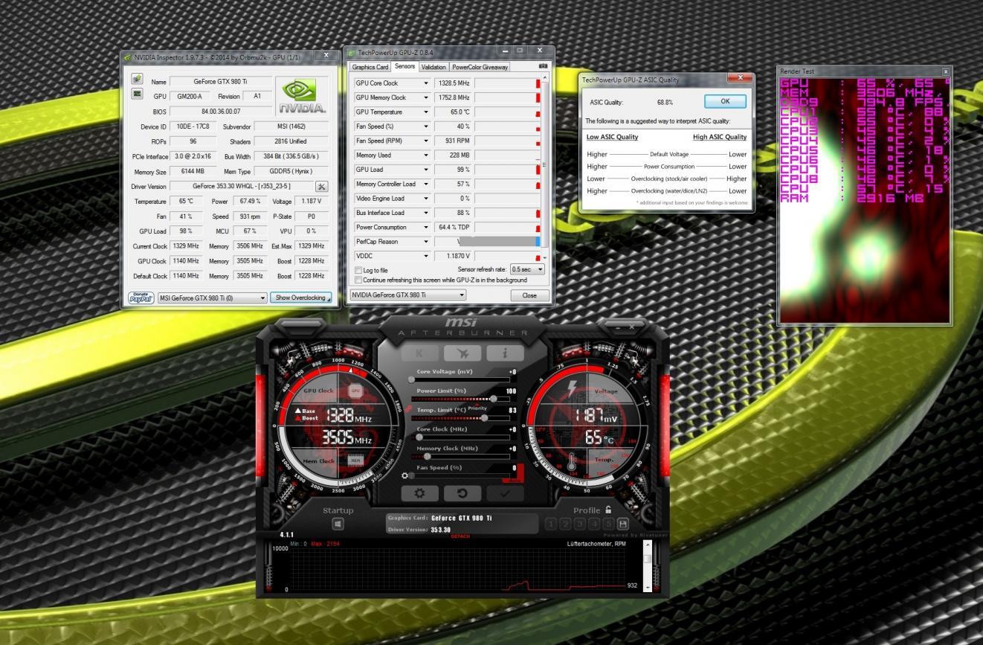Click the profile lock icon in Afterburner
This screenshot has width=983, height=645.
point(608,510)
